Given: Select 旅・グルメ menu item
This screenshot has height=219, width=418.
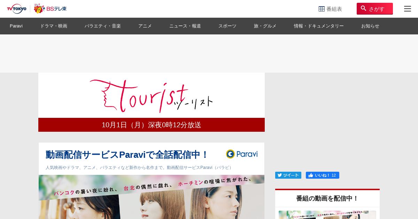Looking at the screenshot, I should click(265, 26).
